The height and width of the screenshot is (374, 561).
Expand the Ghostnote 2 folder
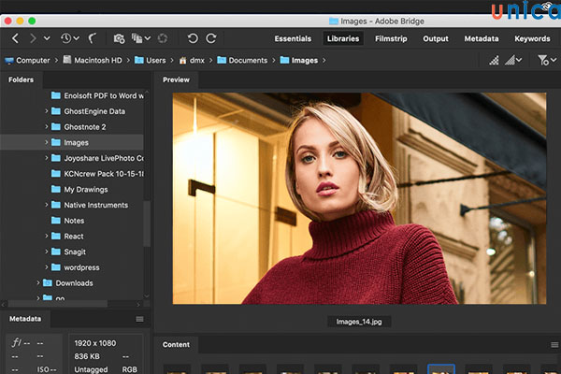pos(46,127)
